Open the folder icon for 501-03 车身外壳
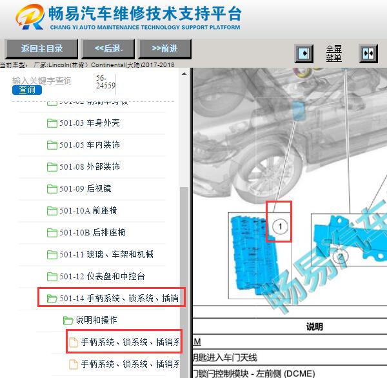Screen dimensions: 387x378 pos(52,123)
